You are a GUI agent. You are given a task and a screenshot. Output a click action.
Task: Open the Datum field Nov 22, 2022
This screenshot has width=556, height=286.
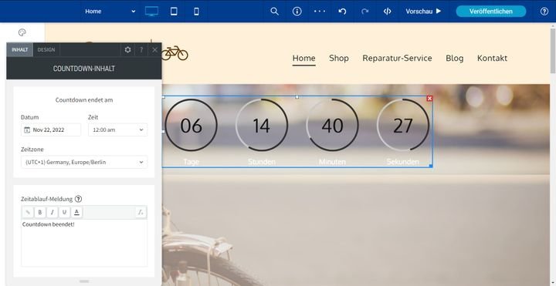pyautogui.click(x=51, y=130)
